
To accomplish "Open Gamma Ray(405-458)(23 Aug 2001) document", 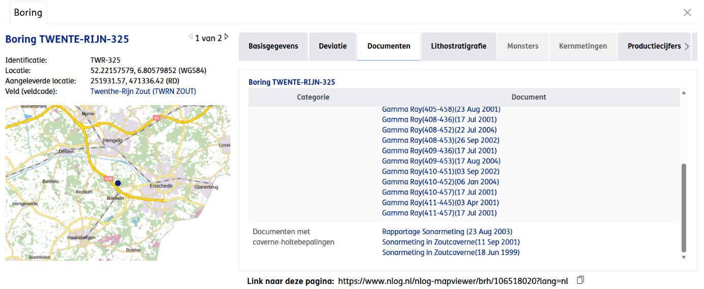I will pyautogui.click(x=441, y=109).
